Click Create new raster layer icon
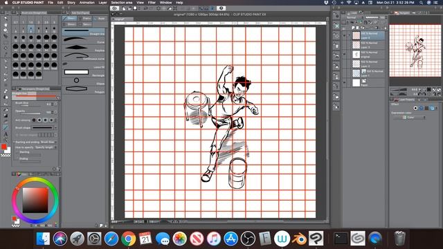The height and width of the screenshot is (249, 443). [x=354, y=28]
